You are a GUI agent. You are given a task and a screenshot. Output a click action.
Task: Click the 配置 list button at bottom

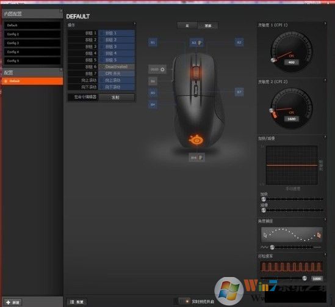coord(77,301)
